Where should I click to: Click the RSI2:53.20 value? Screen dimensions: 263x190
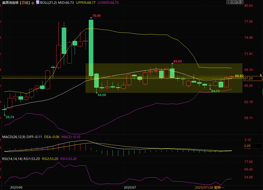50,159
